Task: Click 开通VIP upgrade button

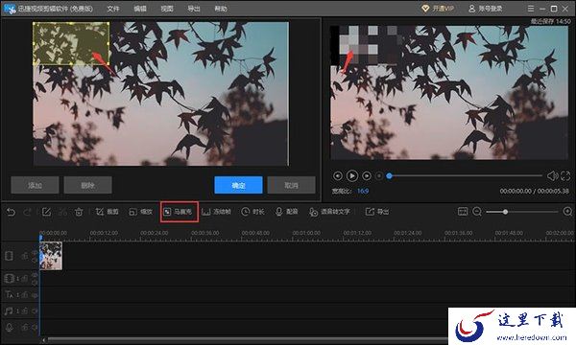Action: tap(438, 9)
